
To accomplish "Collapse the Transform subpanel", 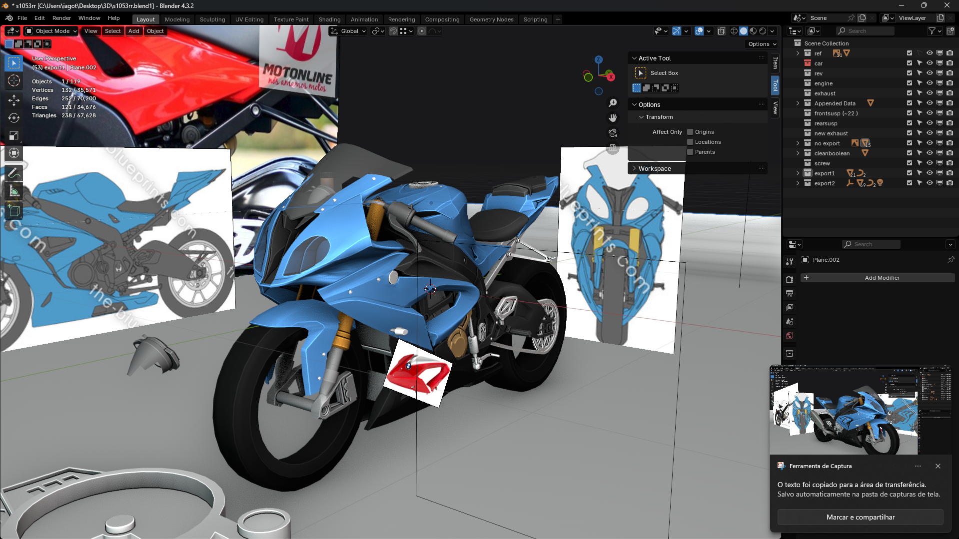I will (641, 117).
